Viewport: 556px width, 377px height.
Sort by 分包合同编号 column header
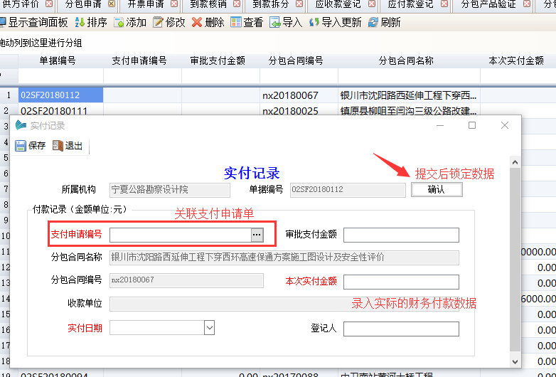pos(299,61)
